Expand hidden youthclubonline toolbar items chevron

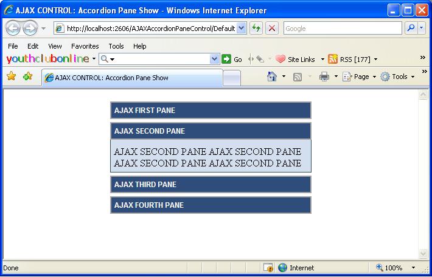point(423,57)
